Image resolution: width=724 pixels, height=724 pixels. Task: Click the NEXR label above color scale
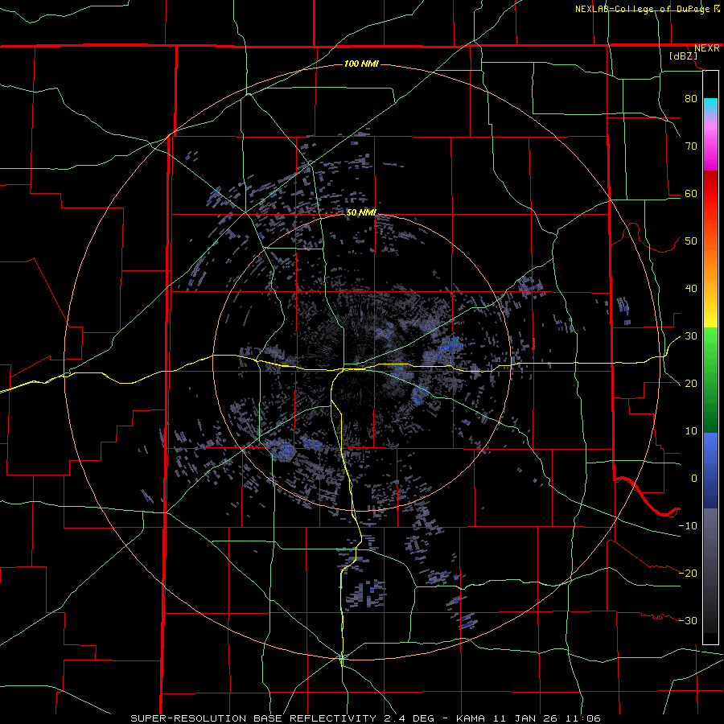pyautogui.click(x=706, y=48)
